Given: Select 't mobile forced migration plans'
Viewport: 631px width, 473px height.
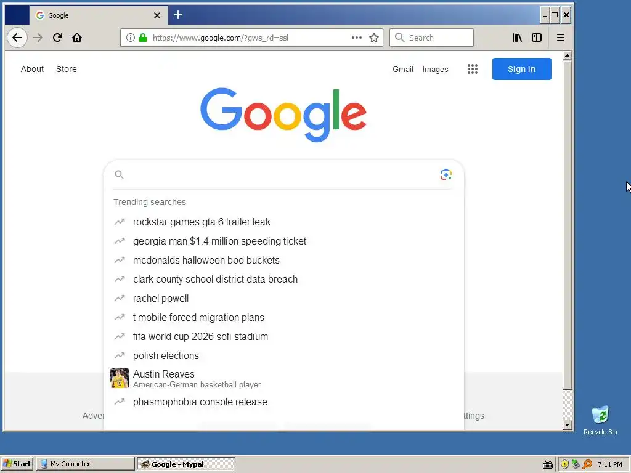Looking at the screenshot, I should [x=198, y=317].
